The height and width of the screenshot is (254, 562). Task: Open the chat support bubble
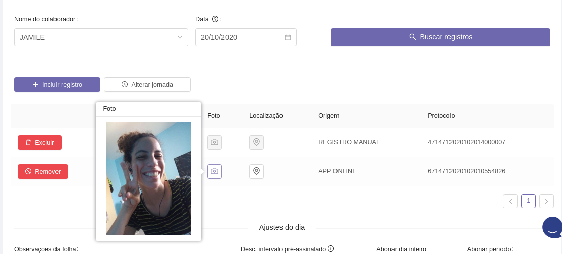552,228
